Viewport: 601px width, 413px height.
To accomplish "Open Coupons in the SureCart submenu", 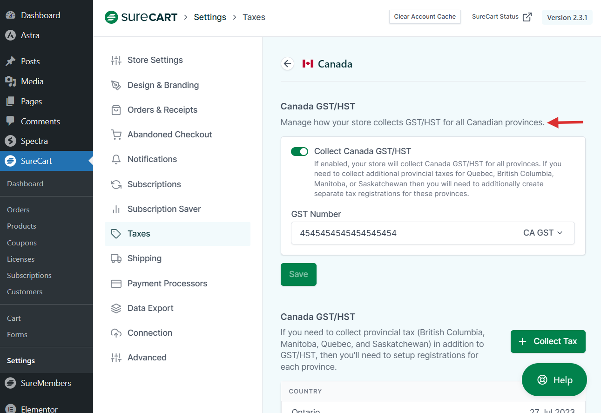I will (21, 243).
